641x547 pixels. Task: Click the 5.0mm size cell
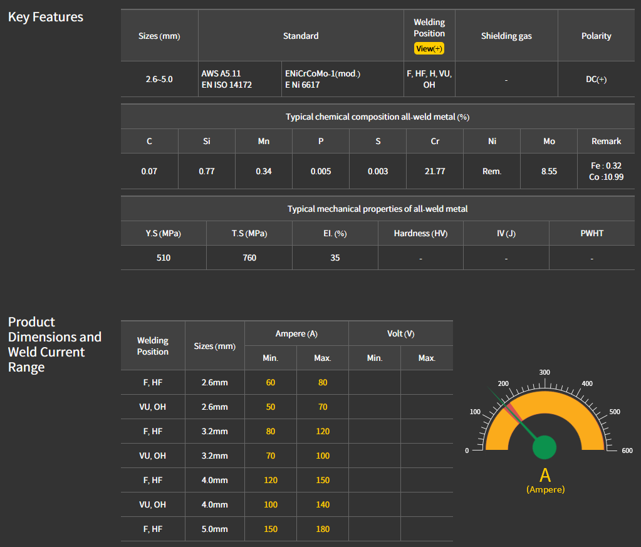point(215,529)
